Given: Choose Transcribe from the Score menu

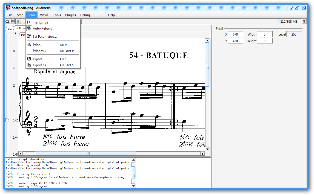Looking at the screenshot, I should [x=53, y=22].
